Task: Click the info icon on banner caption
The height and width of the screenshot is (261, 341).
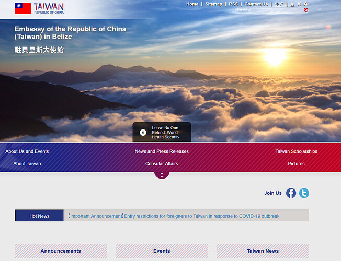Action: tap(143, 133)
